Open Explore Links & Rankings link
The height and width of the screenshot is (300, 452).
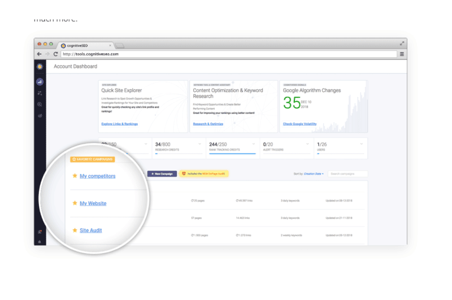(x=120, y=124)
